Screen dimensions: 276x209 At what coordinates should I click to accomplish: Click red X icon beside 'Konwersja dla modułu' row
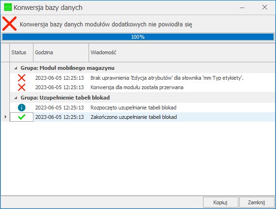(x=22, y=87)
